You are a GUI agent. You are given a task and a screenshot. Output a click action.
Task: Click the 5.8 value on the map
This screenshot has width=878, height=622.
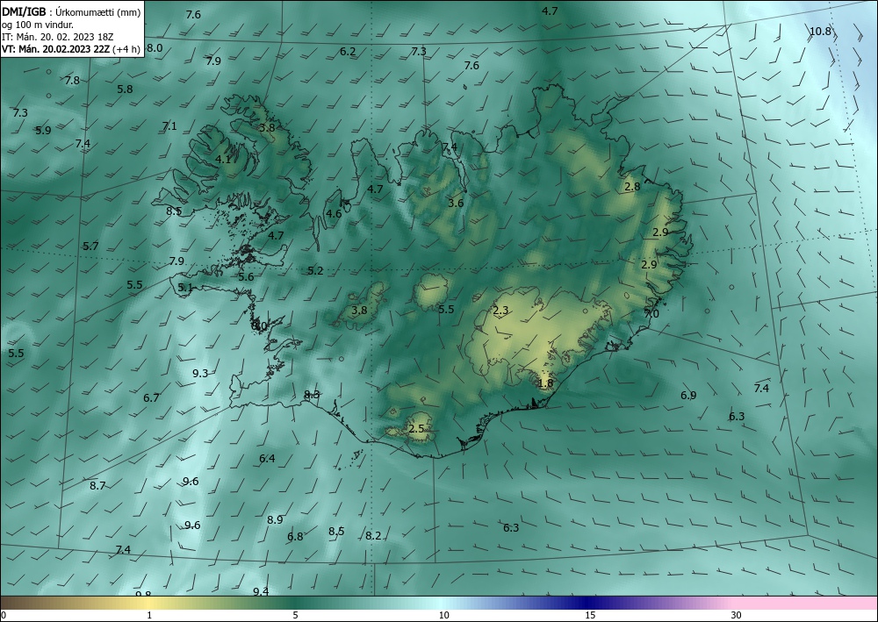pyautogui.click(x=125, y=89)
